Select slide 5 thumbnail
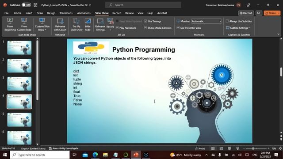283x159 pixels. (19, 120)
